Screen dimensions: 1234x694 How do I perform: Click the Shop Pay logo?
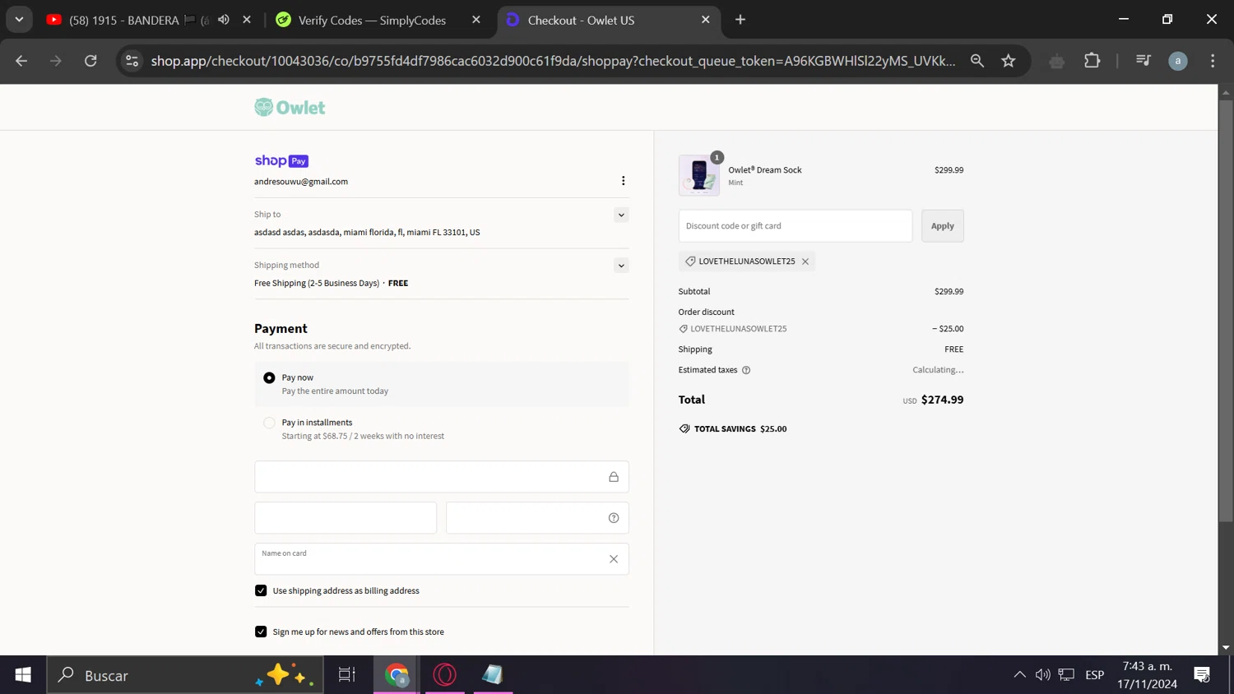click(x=281, y=161)
